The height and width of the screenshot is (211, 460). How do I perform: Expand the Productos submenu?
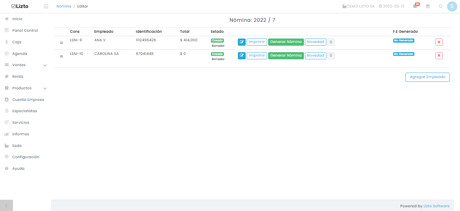tap(45, 88)
